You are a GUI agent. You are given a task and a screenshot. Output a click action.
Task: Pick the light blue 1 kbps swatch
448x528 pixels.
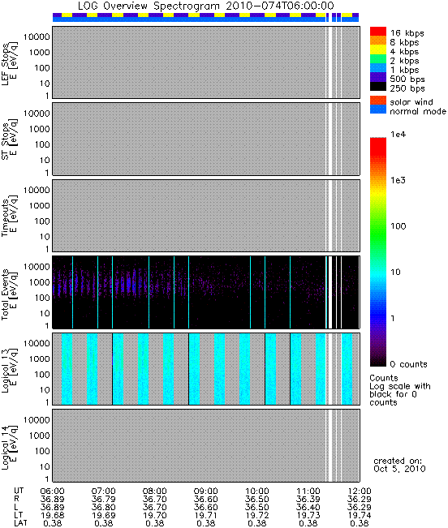378,67
